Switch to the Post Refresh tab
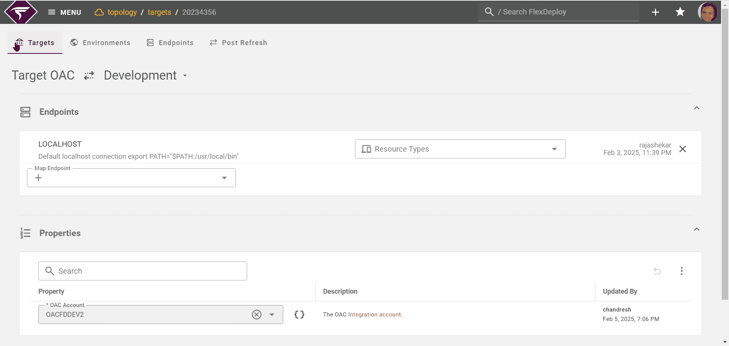729x346 pixels. (x=238, y=42)
